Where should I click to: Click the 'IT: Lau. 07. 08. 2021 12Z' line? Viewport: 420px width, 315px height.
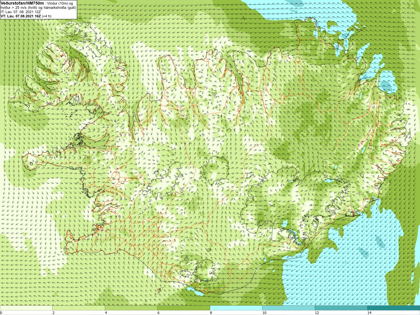click(x=21, y=12)
